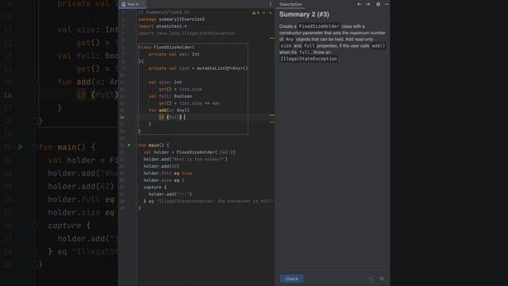Jump to next highlighted problem arrow
The height and width of the screenshot is (286, 508).
[x=270, y=13]
